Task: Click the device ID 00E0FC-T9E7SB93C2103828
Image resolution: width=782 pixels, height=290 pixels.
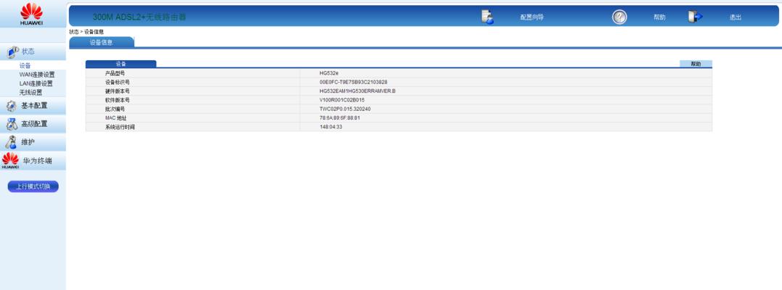Action: (354, 82)
